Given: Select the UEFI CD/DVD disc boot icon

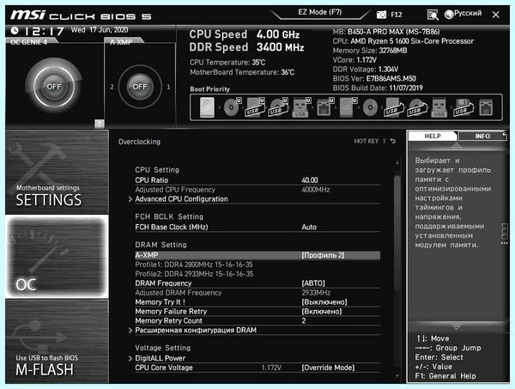Looking at the screenshot, I should coord(233,107).
